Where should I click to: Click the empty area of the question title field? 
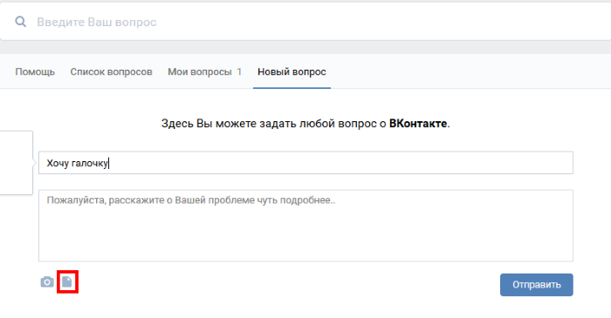coord(339,163)
